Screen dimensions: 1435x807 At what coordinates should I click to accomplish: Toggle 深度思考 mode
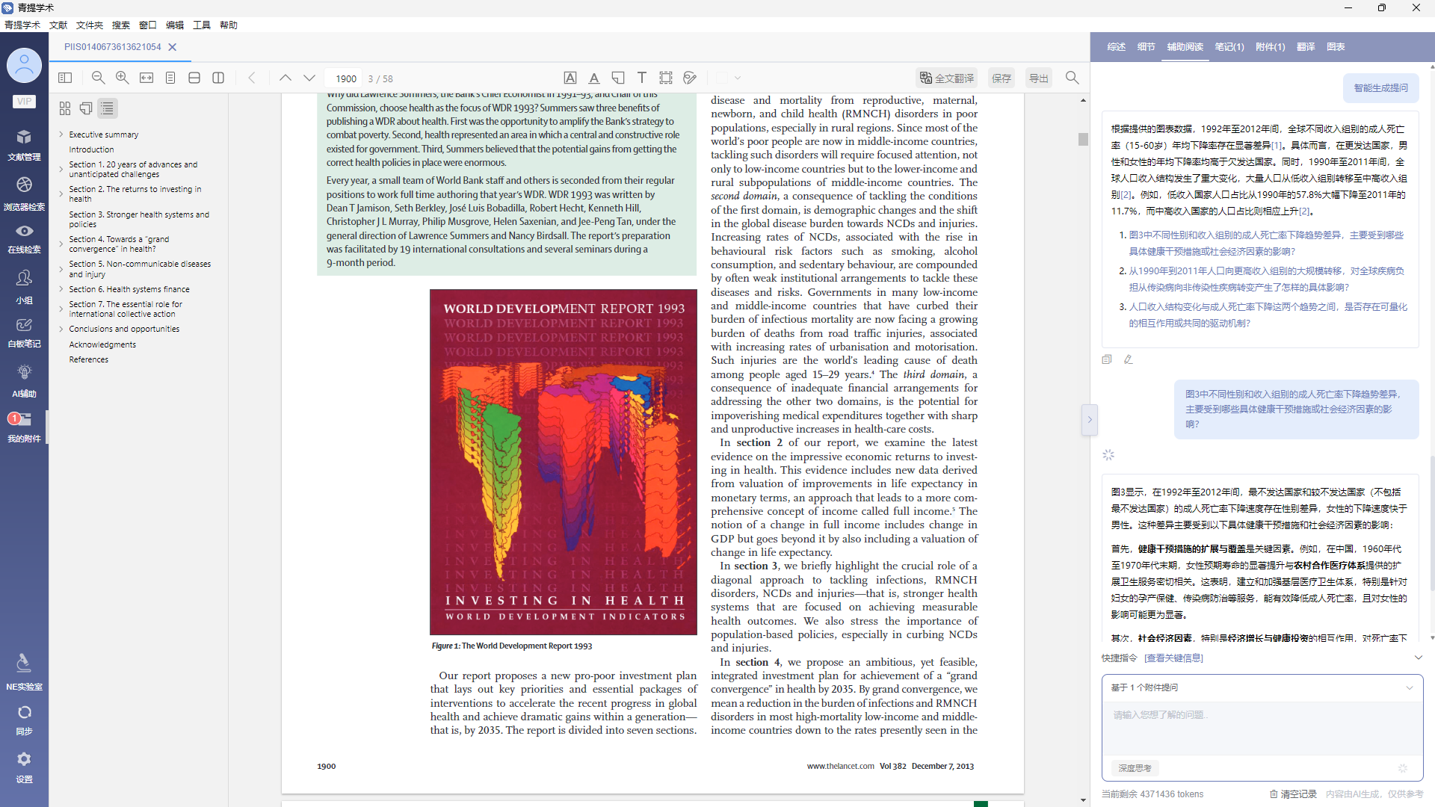[1135, 768]
